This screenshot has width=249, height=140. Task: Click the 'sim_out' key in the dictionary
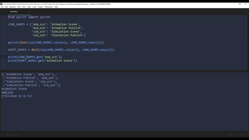tap(39, 35)
